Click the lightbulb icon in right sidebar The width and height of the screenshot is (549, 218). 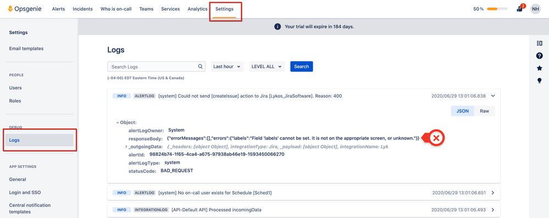click(539, 81)
